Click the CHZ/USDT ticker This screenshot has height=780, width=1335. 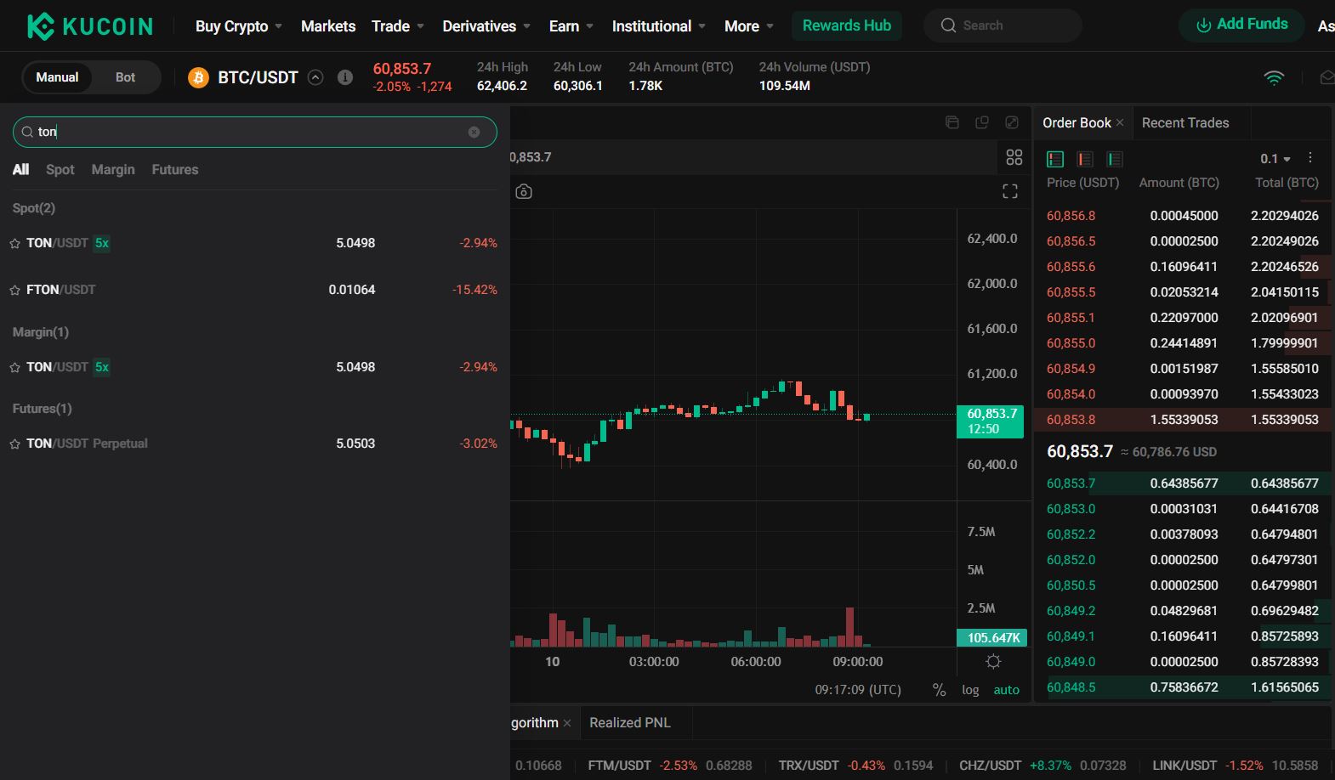pyautogui.click(x=1042, y=766)
